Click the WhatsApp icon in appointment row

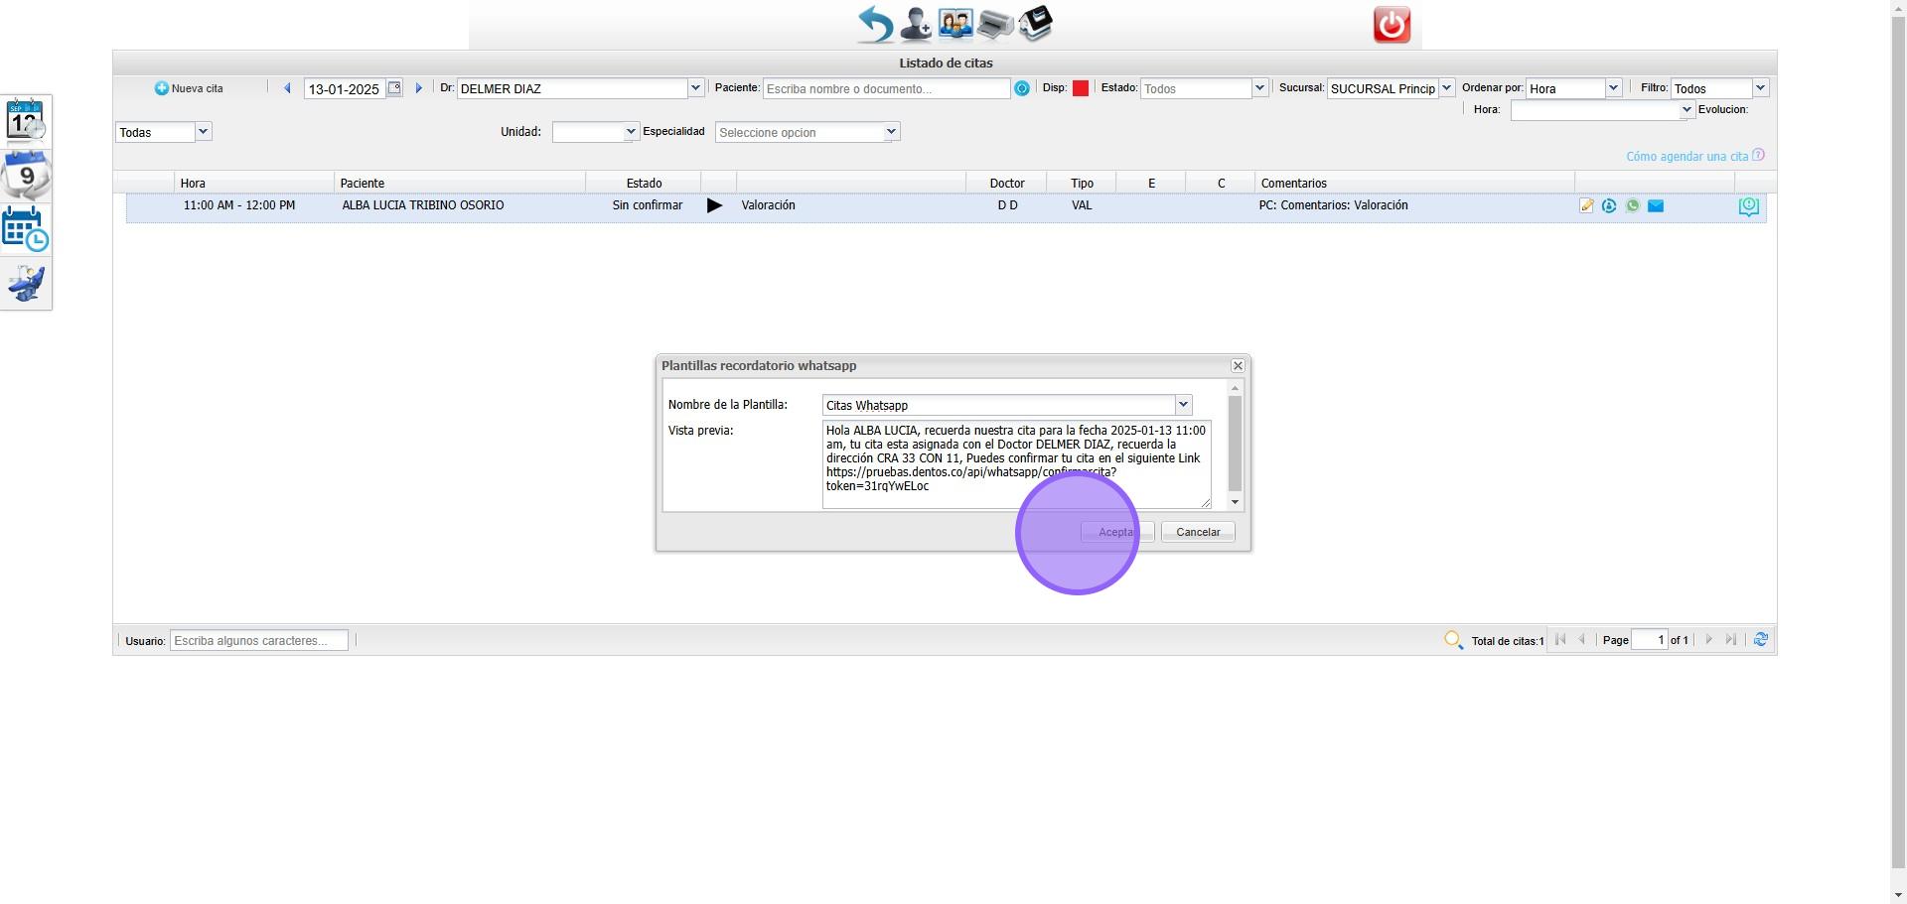(1632, 206)
